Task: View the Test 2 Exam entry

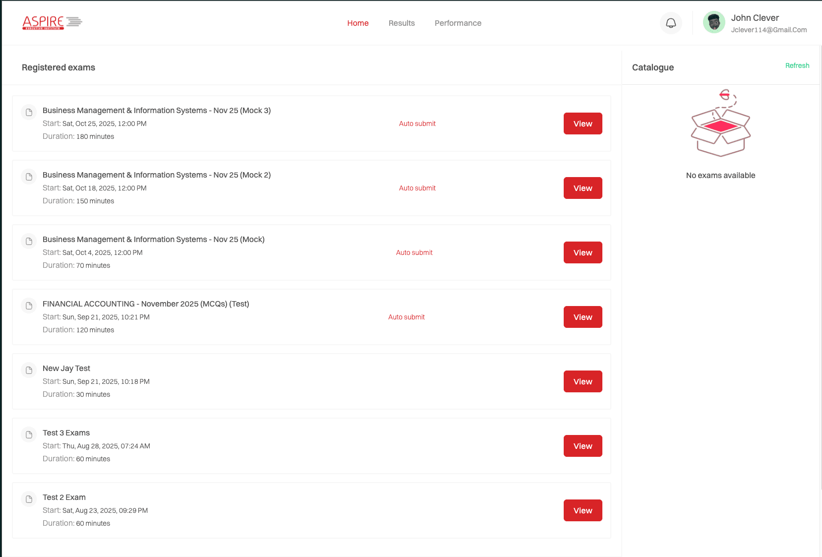Action: (583, 510)
